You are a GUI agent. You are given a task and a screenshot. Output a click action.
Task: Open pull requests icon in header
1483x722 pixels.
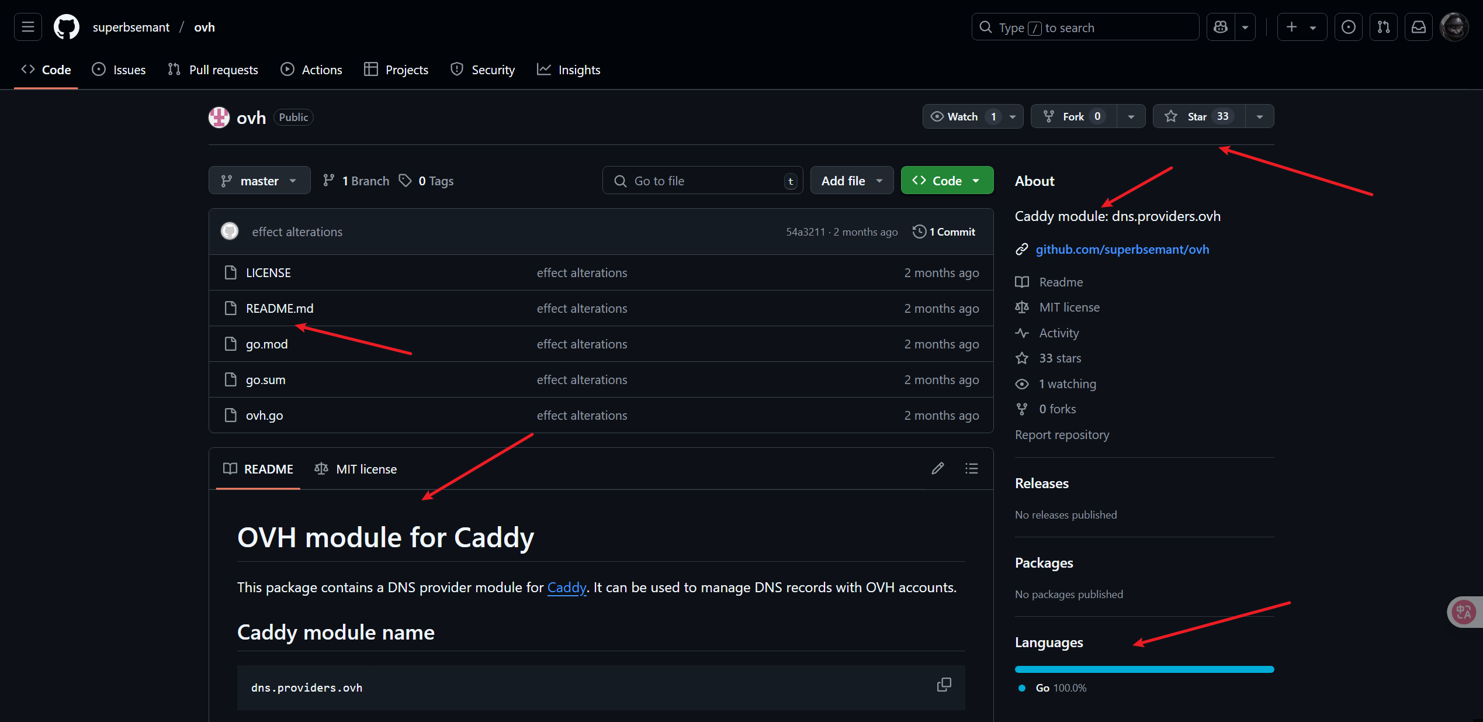coord(1383,27)
